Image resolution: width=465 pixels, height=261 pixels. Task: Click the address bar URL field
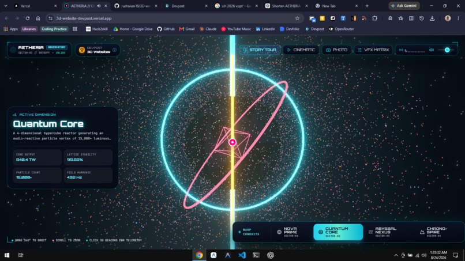(x=175, y=18)
